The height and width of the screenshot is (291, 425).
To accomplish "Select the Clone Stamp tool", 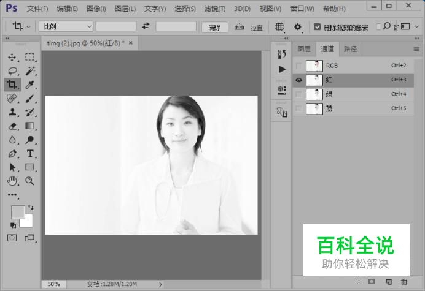I will pyautogui.click(x=12, y=112).
